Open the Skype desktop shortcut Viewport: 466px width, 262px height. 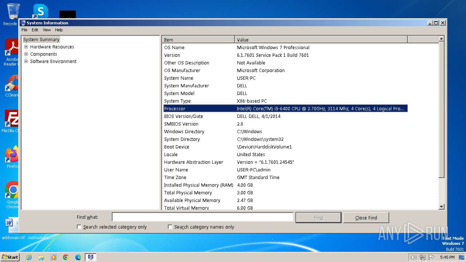[x=40, y=11]
